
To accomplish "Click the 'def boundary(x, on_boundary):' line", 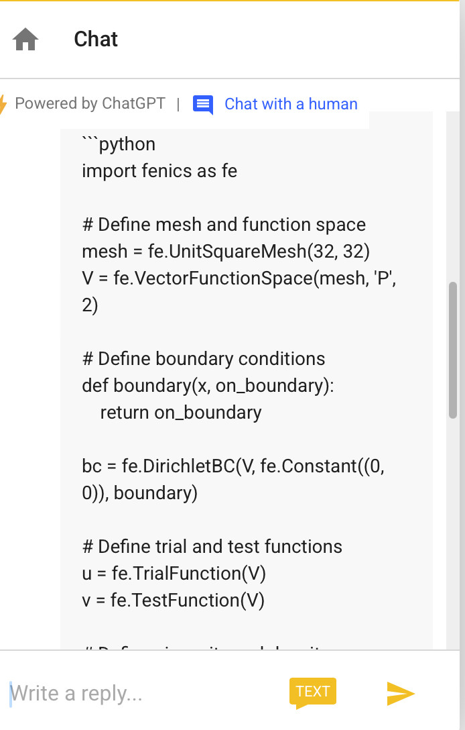I will (208, 386).
